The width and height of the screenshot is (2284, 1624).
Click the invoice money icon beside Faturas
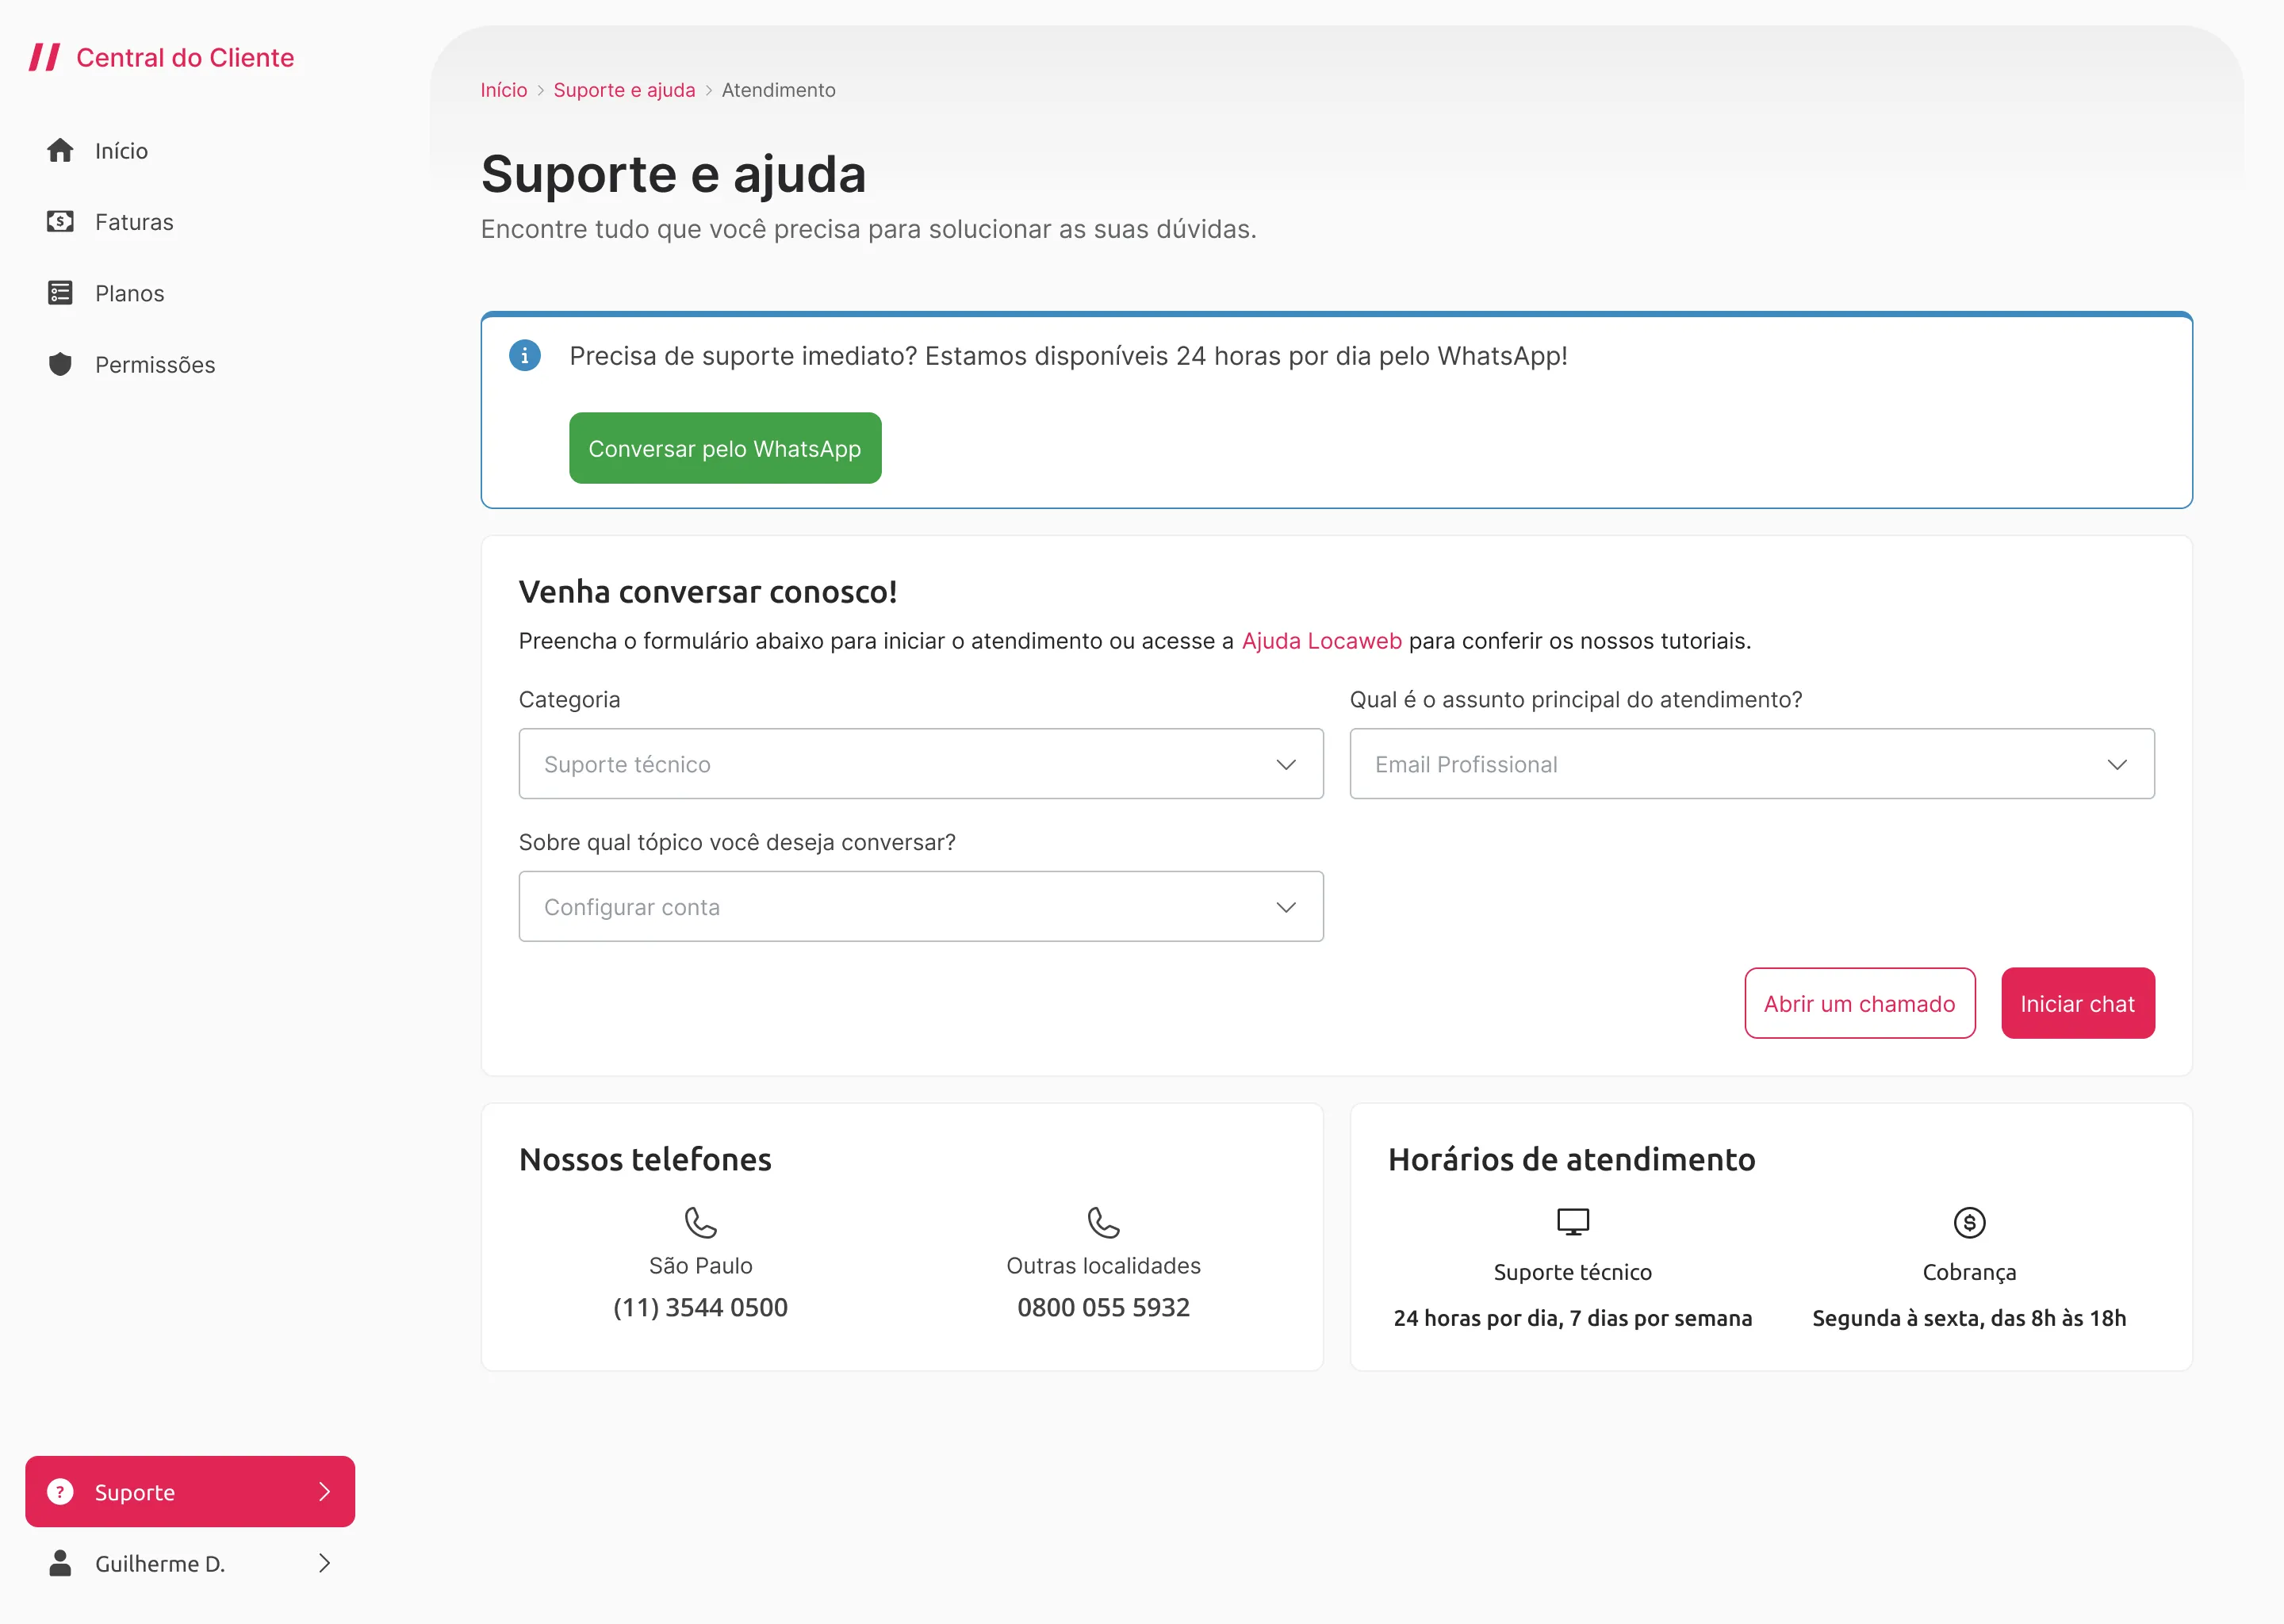[x=60, y=221]
